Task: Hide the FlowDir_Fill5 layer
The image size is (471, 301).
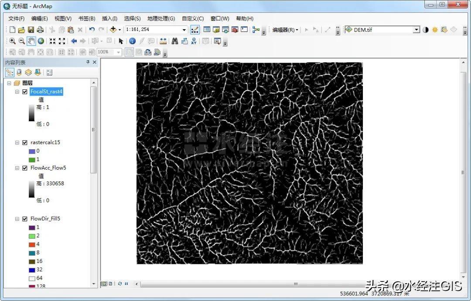Action: (x=25, y=219)
